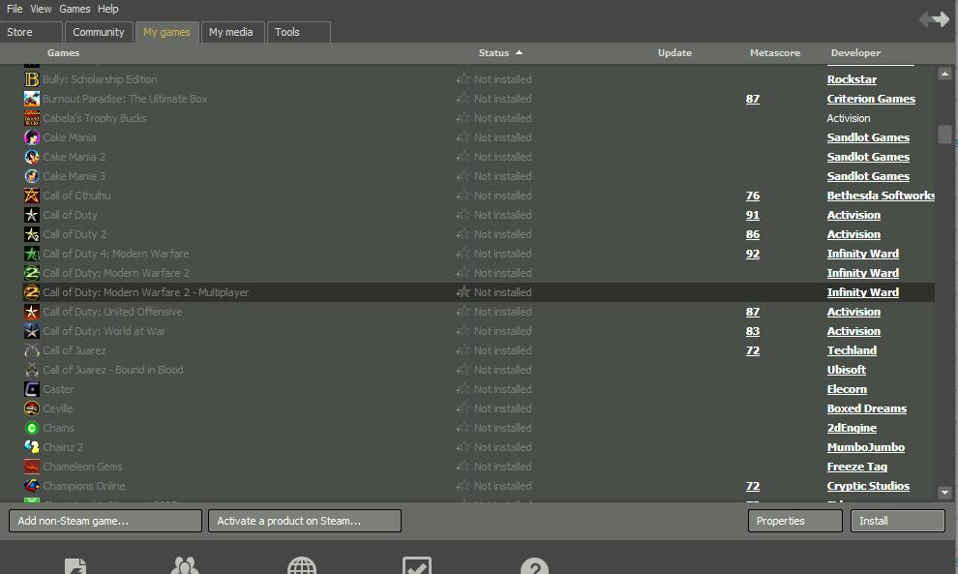The width and height of the screenshot is (958, 574).
Task: Click the scrollbar down arrow
Action: tap(944, 492)
